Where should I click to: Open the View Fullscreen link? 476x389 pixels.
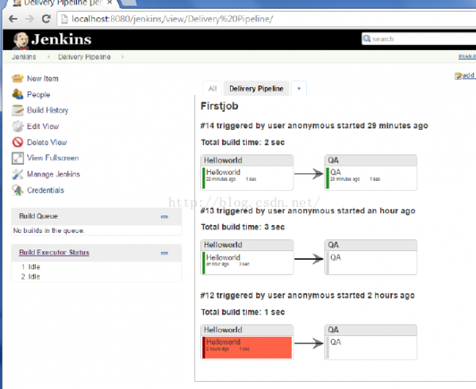coord(53,158)
